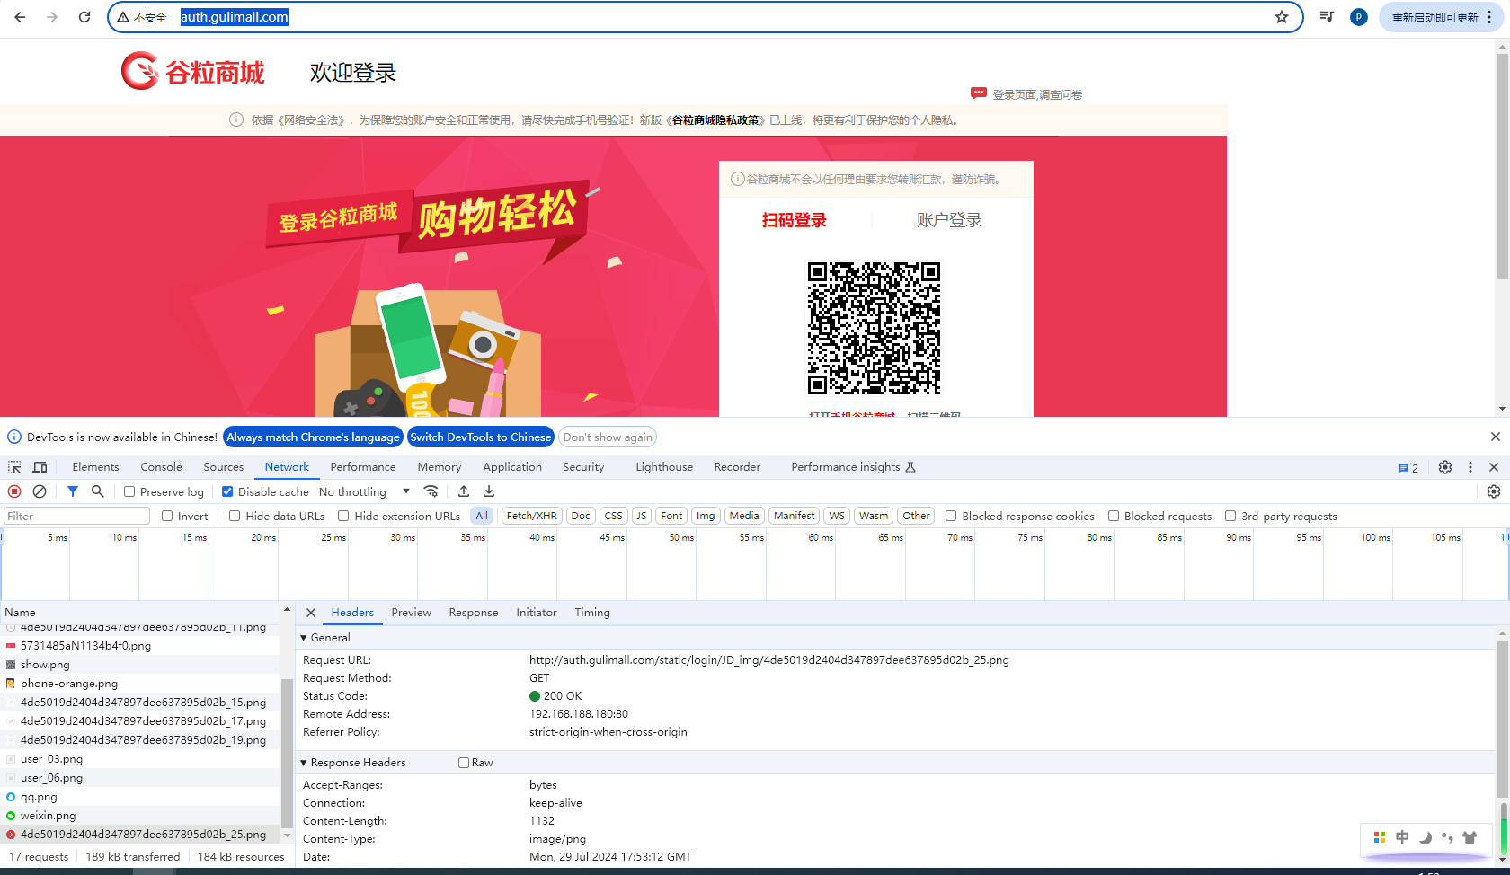Toggle the device toolbar icon
Image resolution: width=1510 pixels, height=875 pixels.
click(x=40, y=467)
